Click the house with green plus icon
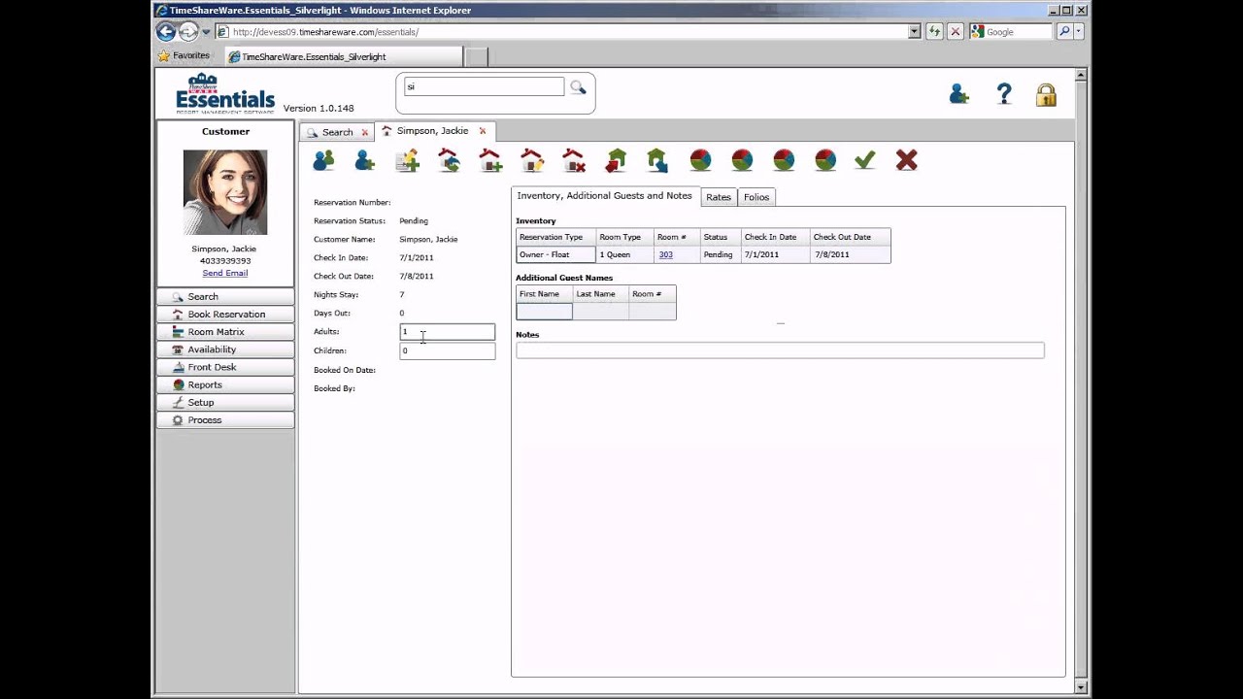Viewport: 1243px width, 699px height. point(490,160)
